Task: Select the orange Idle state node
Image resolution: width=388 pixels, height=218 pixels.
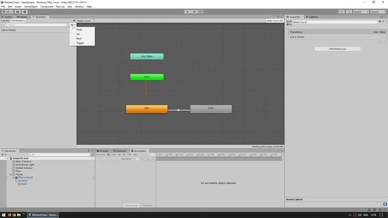Action: [x=147, y=109]
